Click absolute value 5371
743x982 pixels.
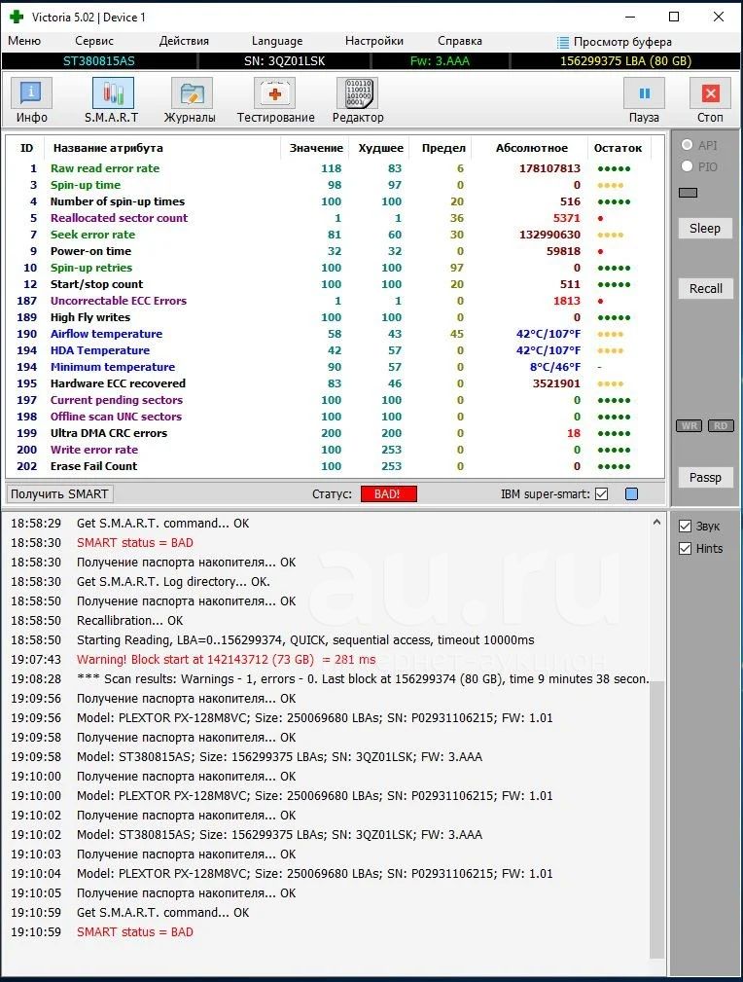pos(566,218)
